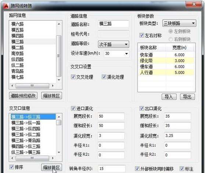
Task: Select 横三路->青岛路 intersection entry
Action: pyautogui.click(x=33, y=140)
